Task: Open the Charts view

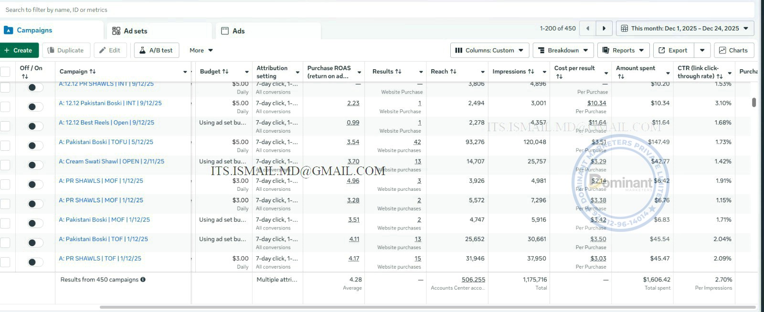Action: [x=733, y=50]
